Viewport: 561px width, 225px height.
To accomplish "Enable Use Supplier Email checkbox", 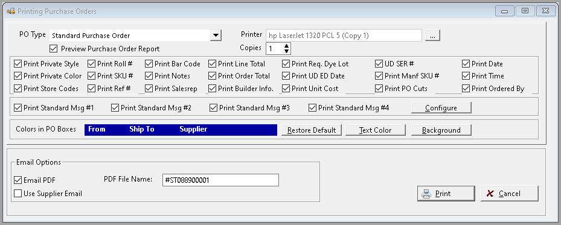I will coord(18,194).
